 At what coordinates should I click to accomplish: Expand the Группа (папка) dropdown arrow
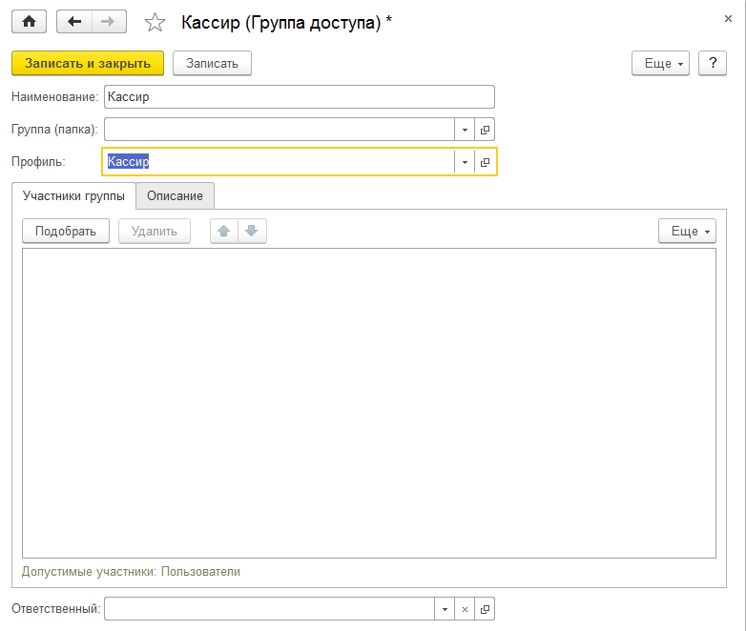coord(465,130)
